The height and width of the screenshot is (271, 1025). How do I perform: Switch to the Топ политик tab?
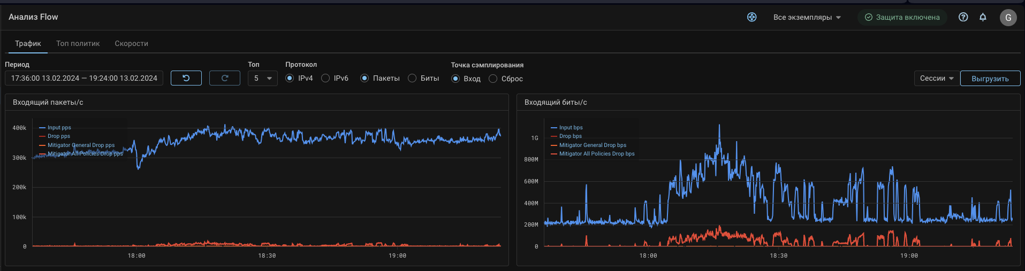tap(78, 43)
